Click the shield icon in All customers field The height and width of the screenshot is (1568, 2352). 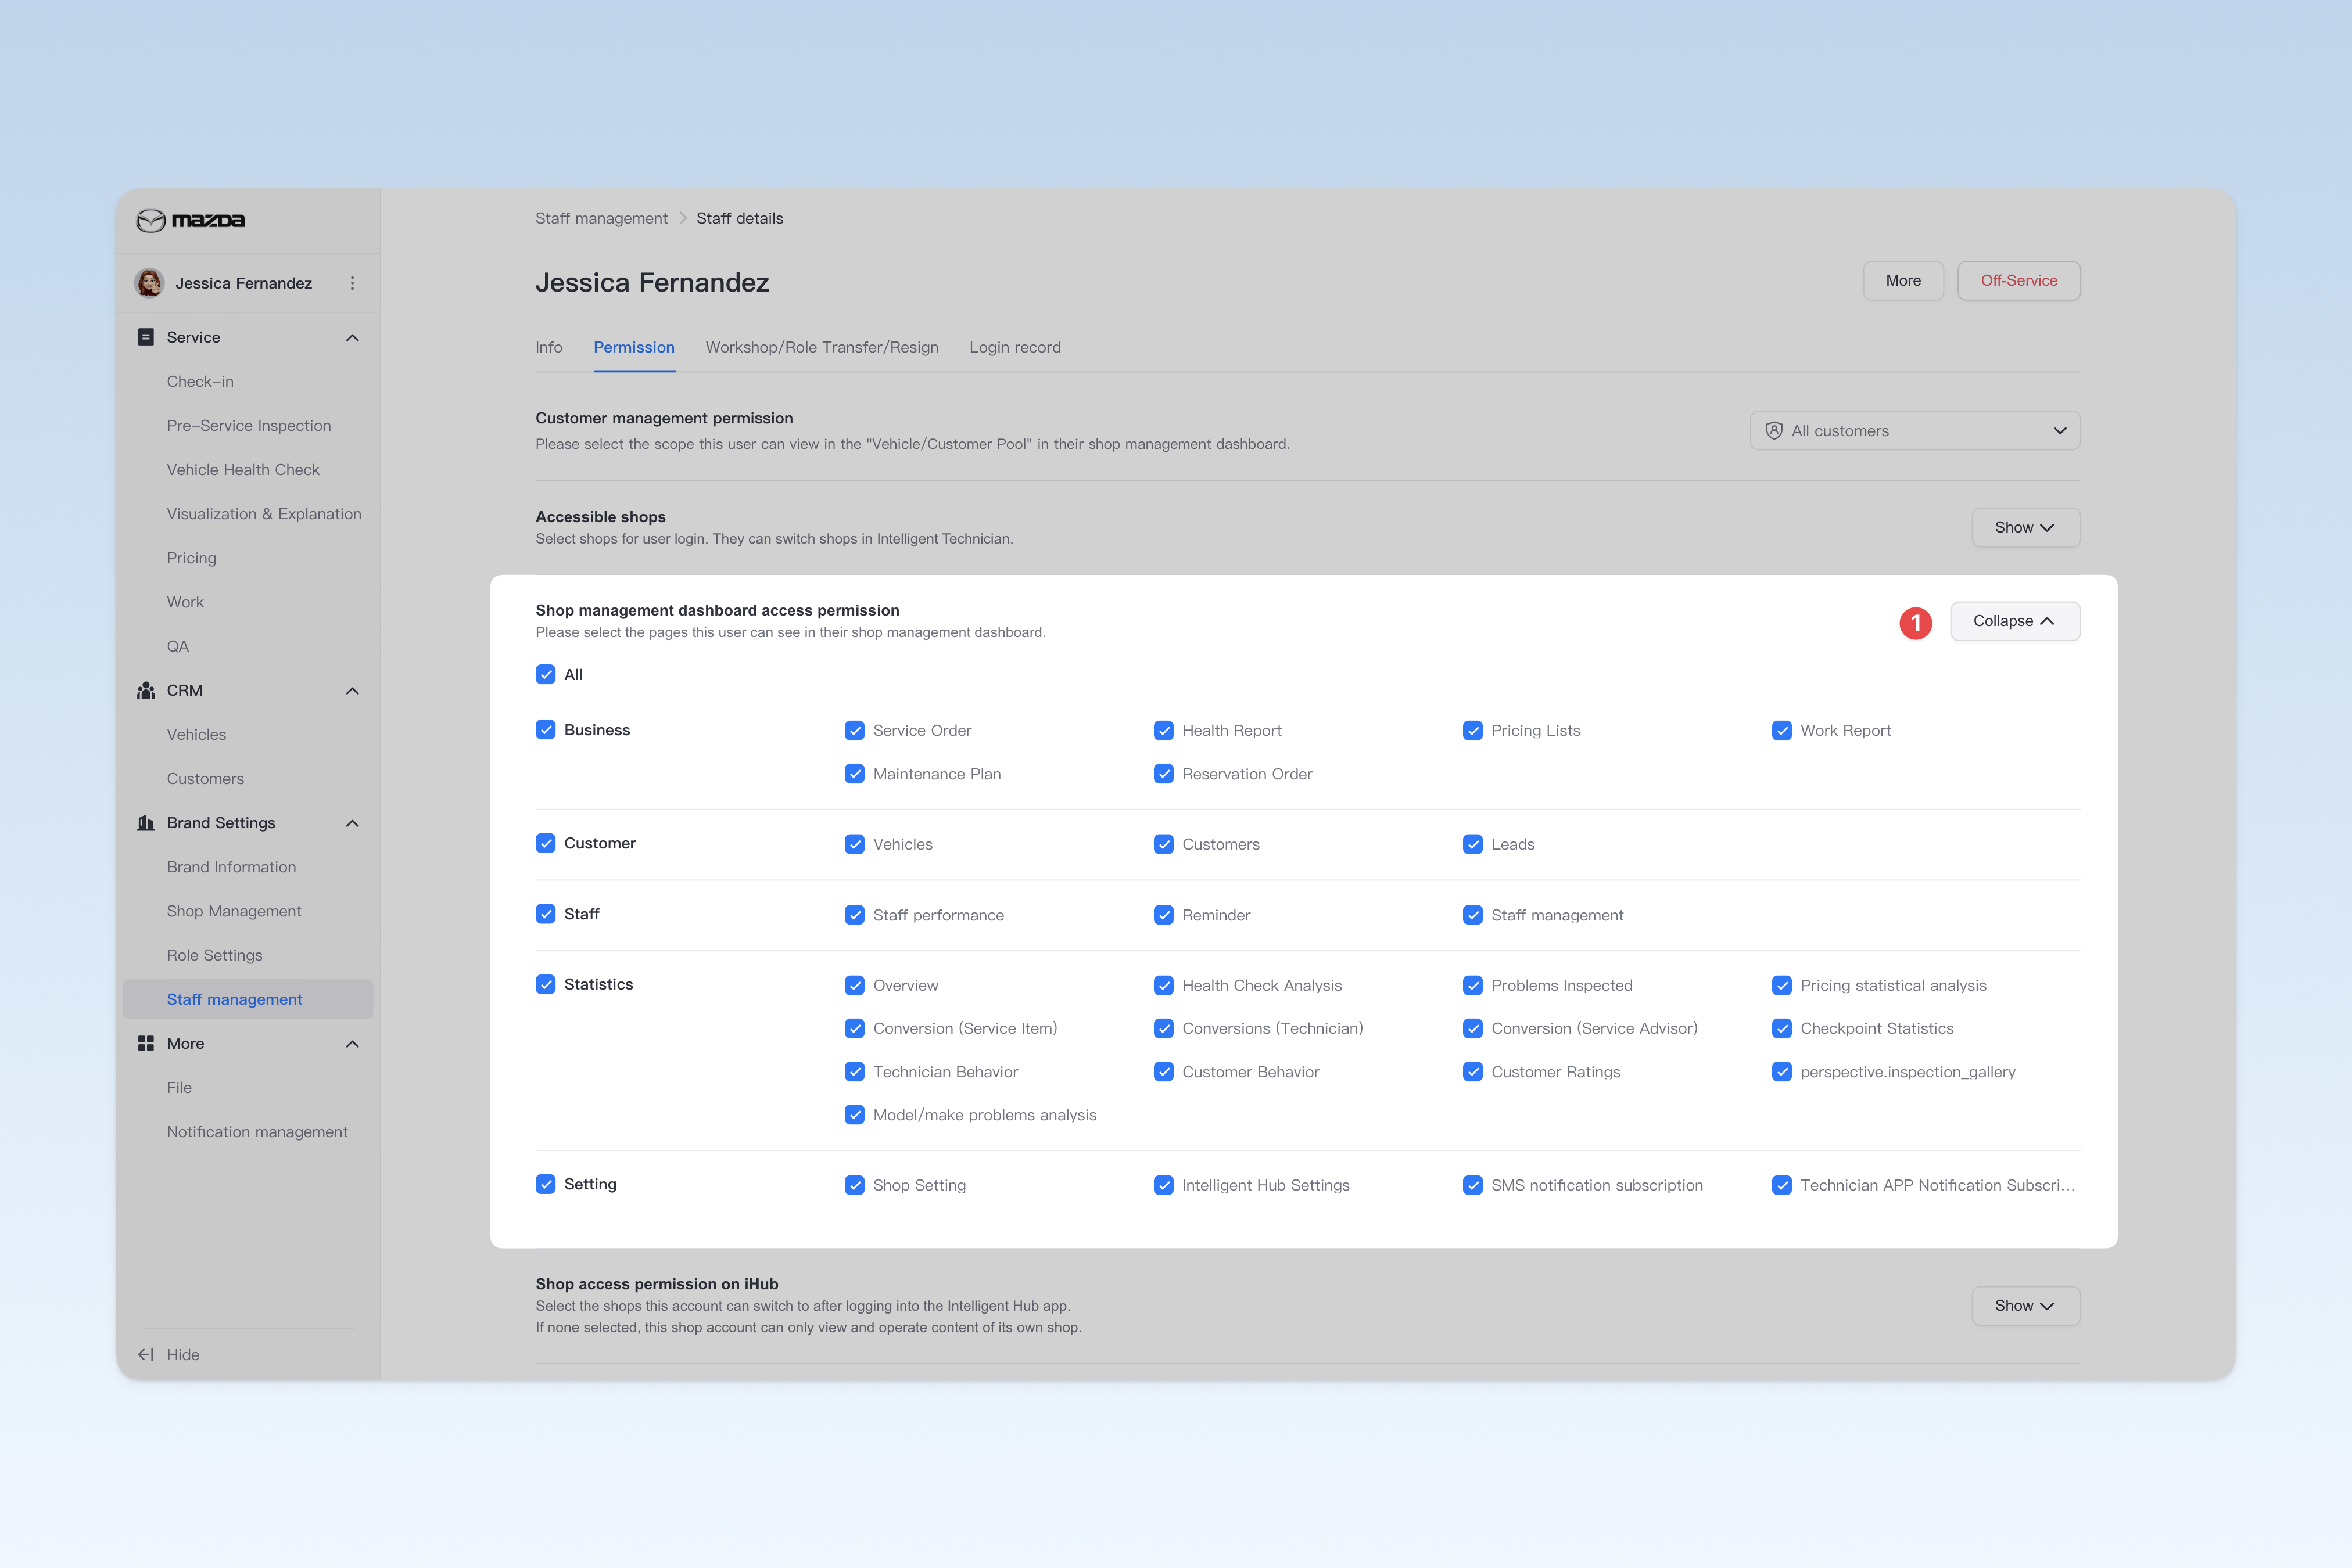1774,431
